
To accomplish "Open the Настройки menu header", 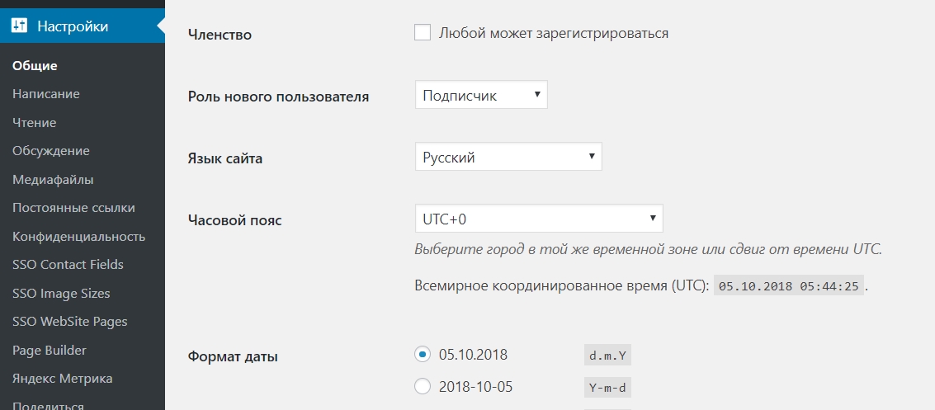I will click(83, 26).
